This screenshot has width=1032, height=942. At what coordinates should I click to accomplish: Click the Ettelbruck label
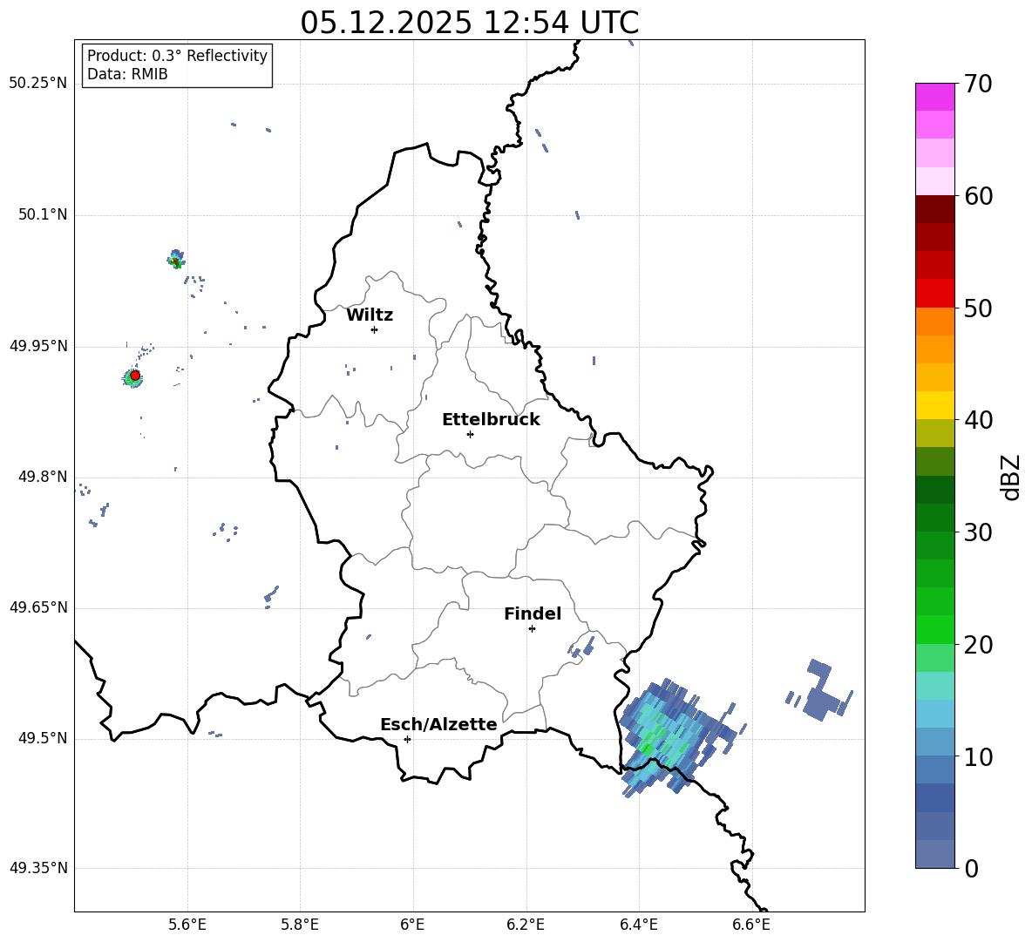click(x=491, y=420)
